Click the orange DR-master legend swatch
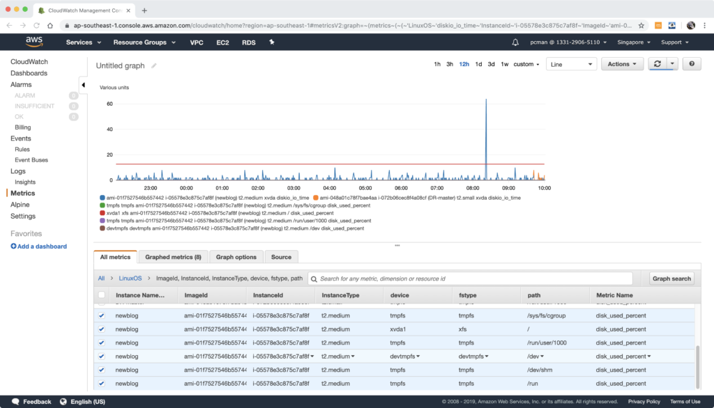Screen dimensions: 714x408 point(316,198)
